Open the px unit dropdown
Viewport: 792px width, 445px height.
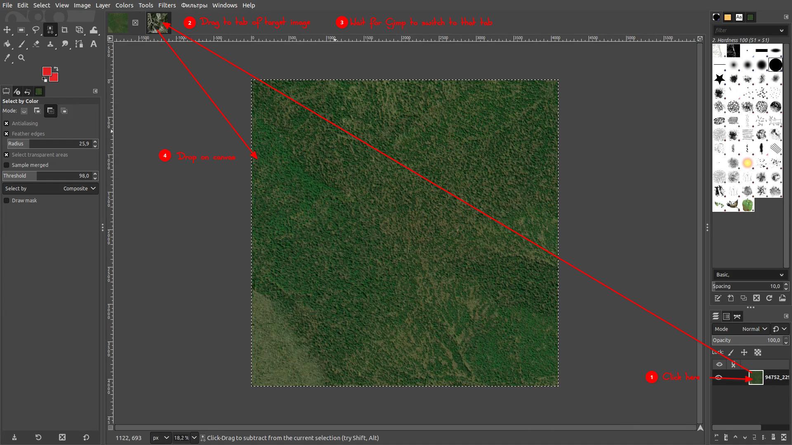point(161,438)
